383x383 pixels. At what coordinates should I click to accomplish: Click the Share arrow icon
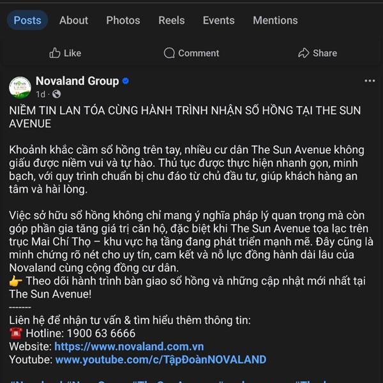point(303,53)
